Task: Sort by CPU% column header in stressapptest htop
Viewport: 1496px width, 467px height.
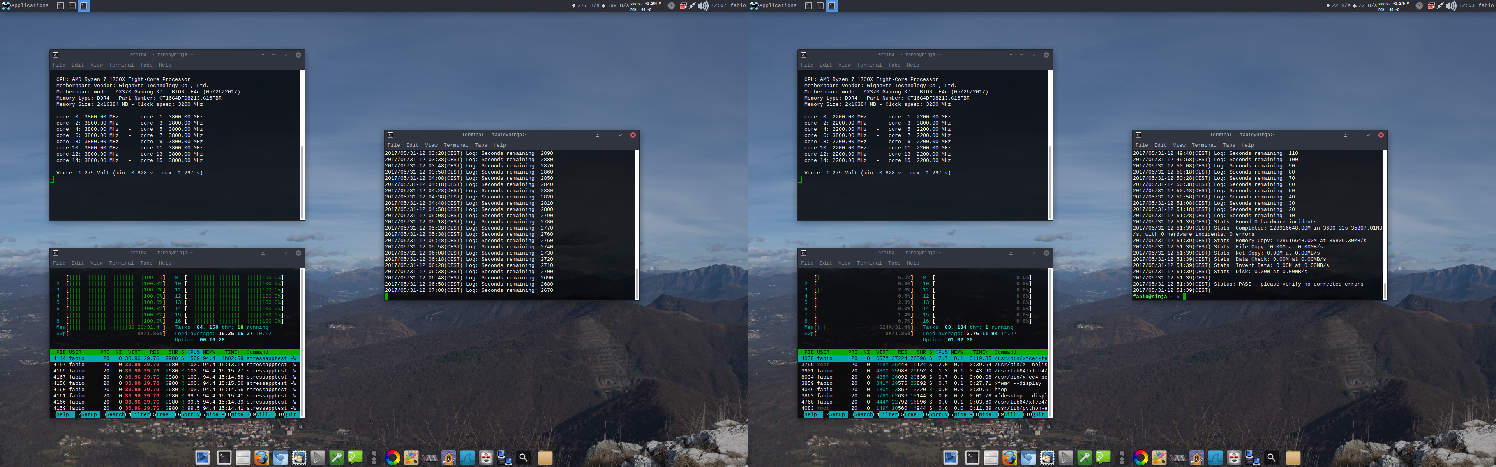Action: click(x=193, y=352)
